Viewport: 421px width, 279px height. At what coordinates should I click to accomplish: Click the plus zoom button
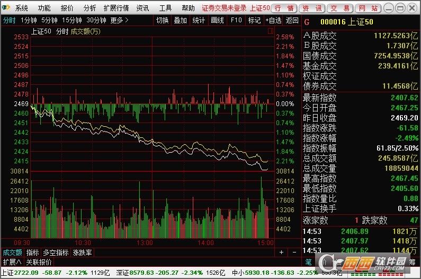(x=281, y=252)
